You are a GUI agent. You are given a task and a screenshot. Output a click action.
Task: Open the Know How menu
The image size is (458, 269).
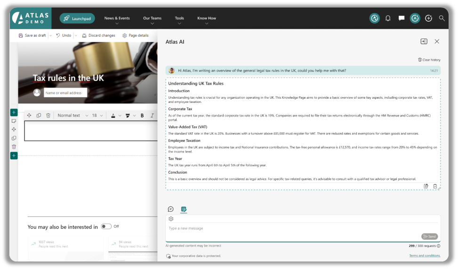[x=207, y=18]
